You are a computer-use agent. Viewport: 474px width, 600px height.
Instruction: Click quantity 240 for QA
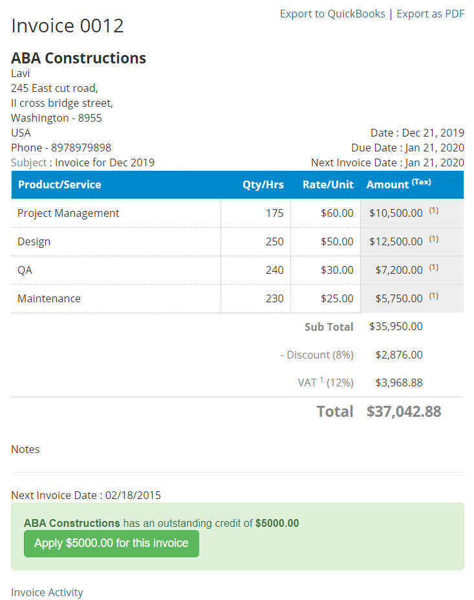tap(274, 270)
